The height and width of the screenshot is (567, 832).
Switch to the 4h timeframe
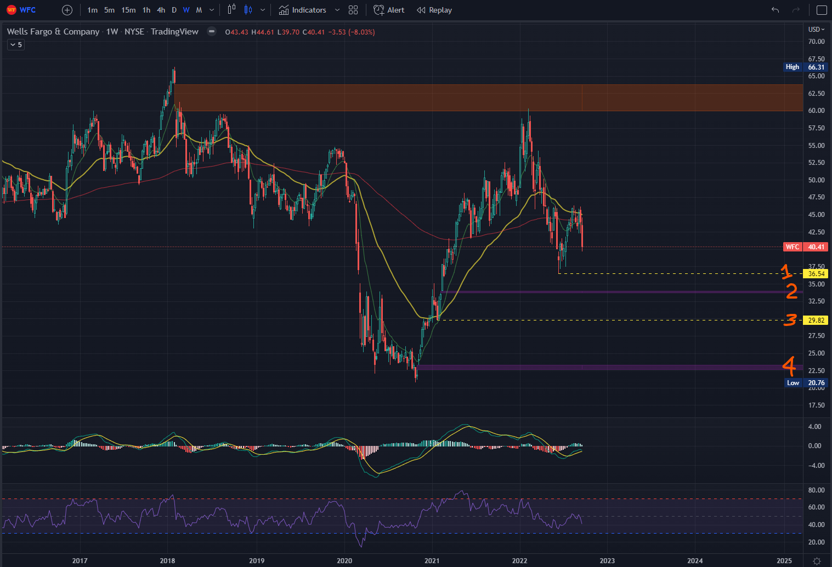[161, 10]
